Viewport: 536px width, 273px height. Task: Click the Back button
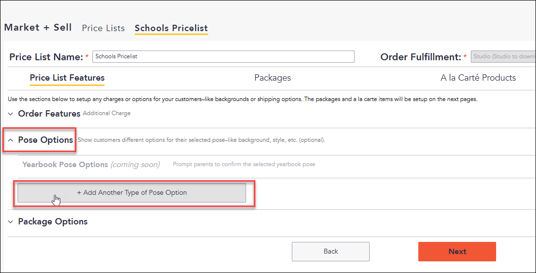click(x=331, y=252)
